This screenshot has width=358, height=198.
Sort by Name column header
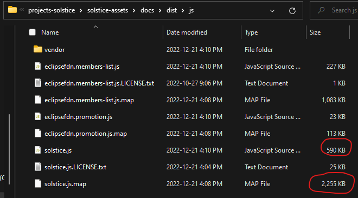(x=50, y=32)
